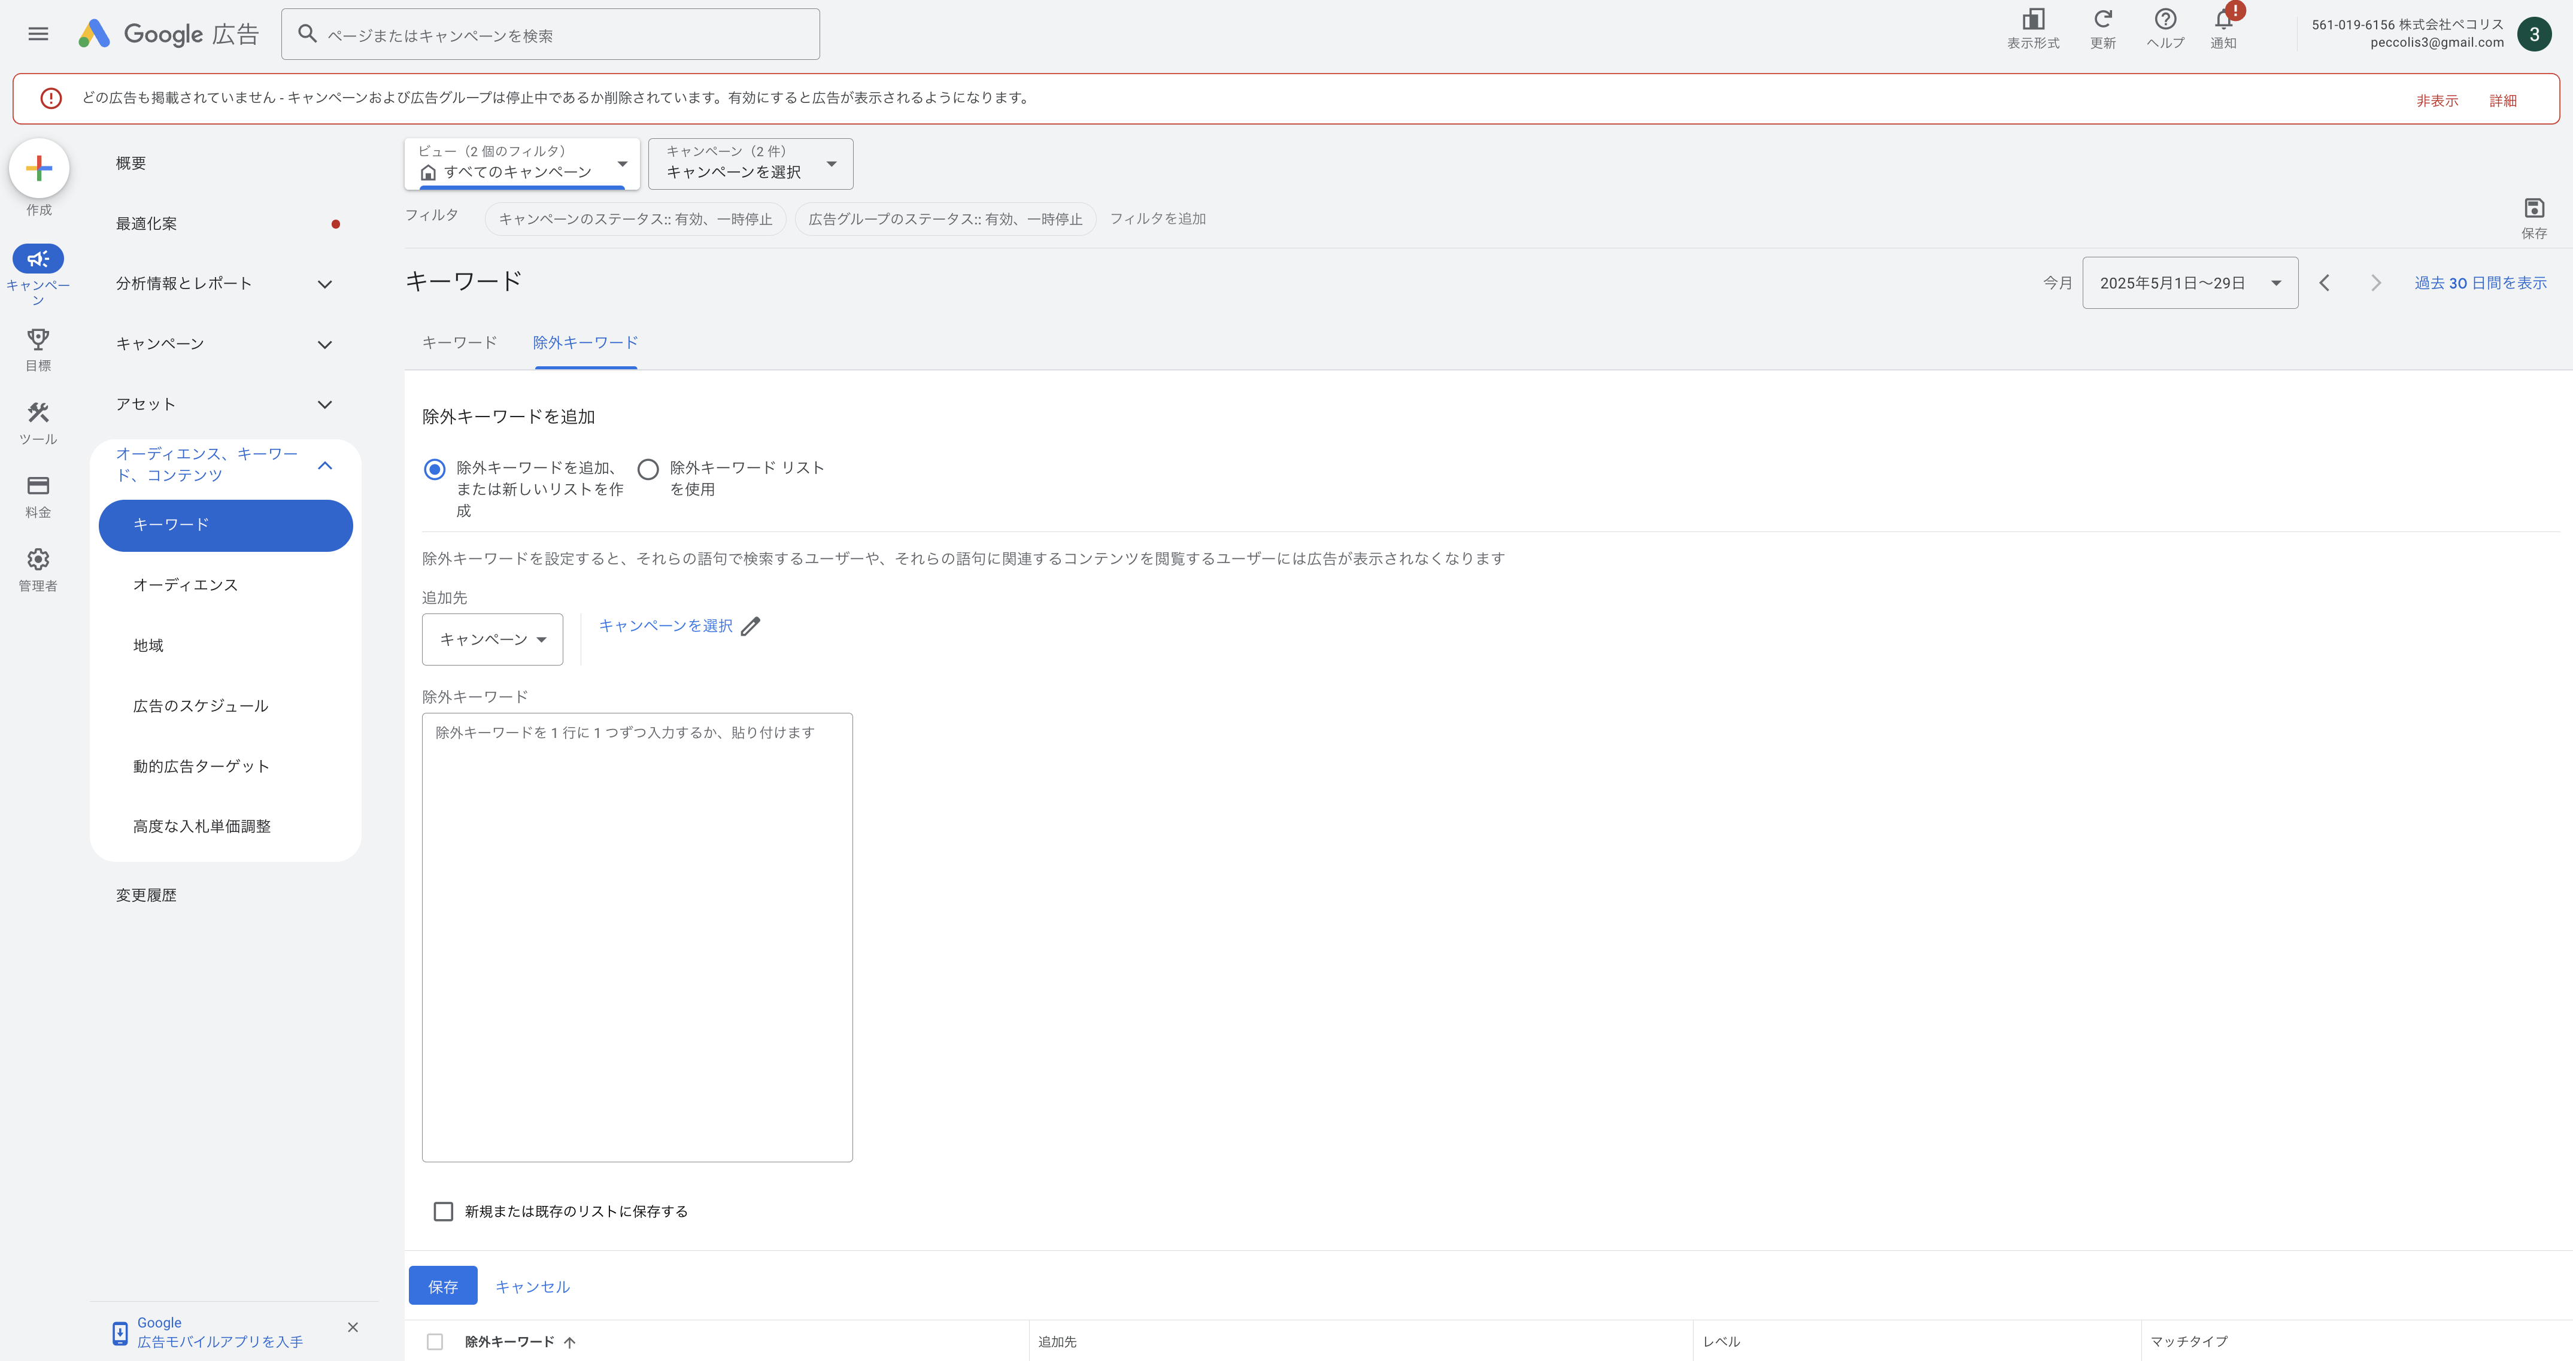This screenshot has width=2573, height=1361.
Task: Open the date range 2025年5月1日〜29日 dropdown
Action: pos(2189,282)
